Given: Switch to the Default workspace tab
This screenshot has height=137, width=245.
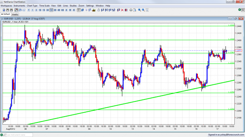Looking at the screenshot, I should [5, 14].
